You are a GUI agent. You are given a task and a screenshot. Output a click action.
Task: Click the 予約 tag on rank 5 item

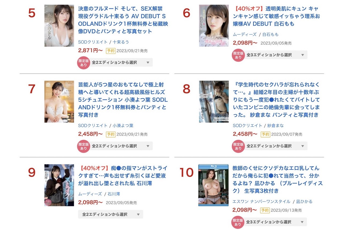tap(110, 51)
